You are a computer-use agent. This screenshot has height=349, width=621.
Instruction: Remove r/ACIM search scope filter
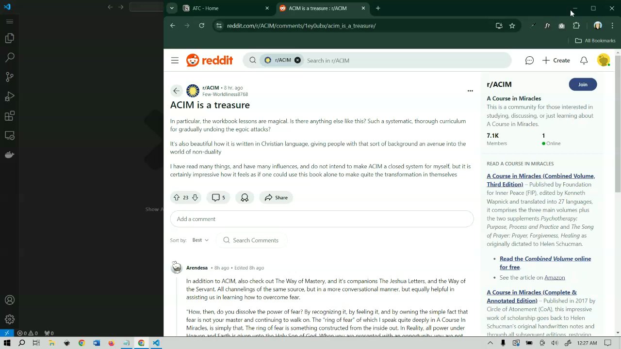(297, 60)
